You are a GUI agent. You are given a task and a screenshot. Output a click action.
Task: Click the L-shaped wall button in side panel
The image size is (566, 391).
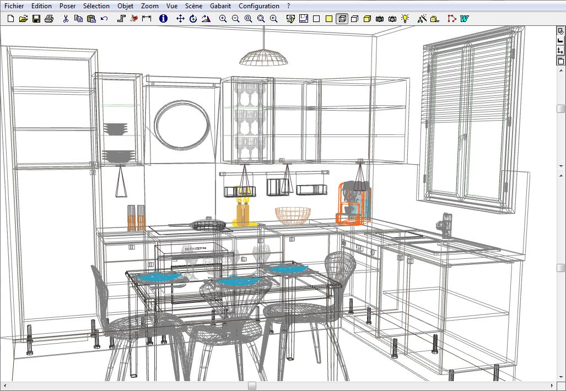point(561,41)
